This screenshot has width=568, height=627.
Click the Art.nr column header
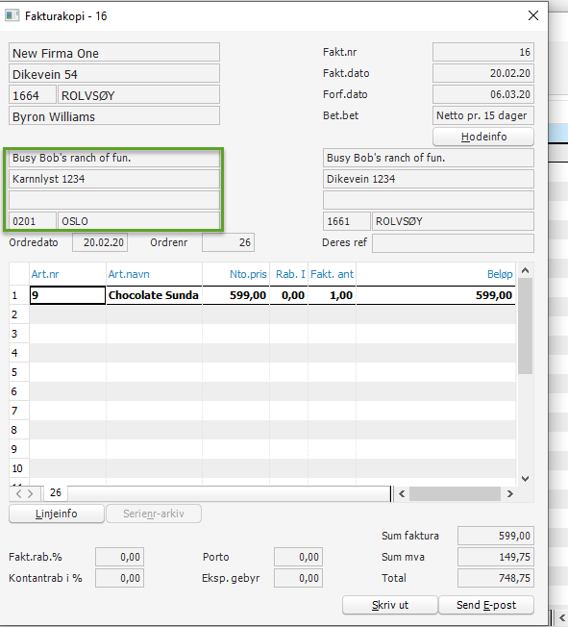[67, 274]
